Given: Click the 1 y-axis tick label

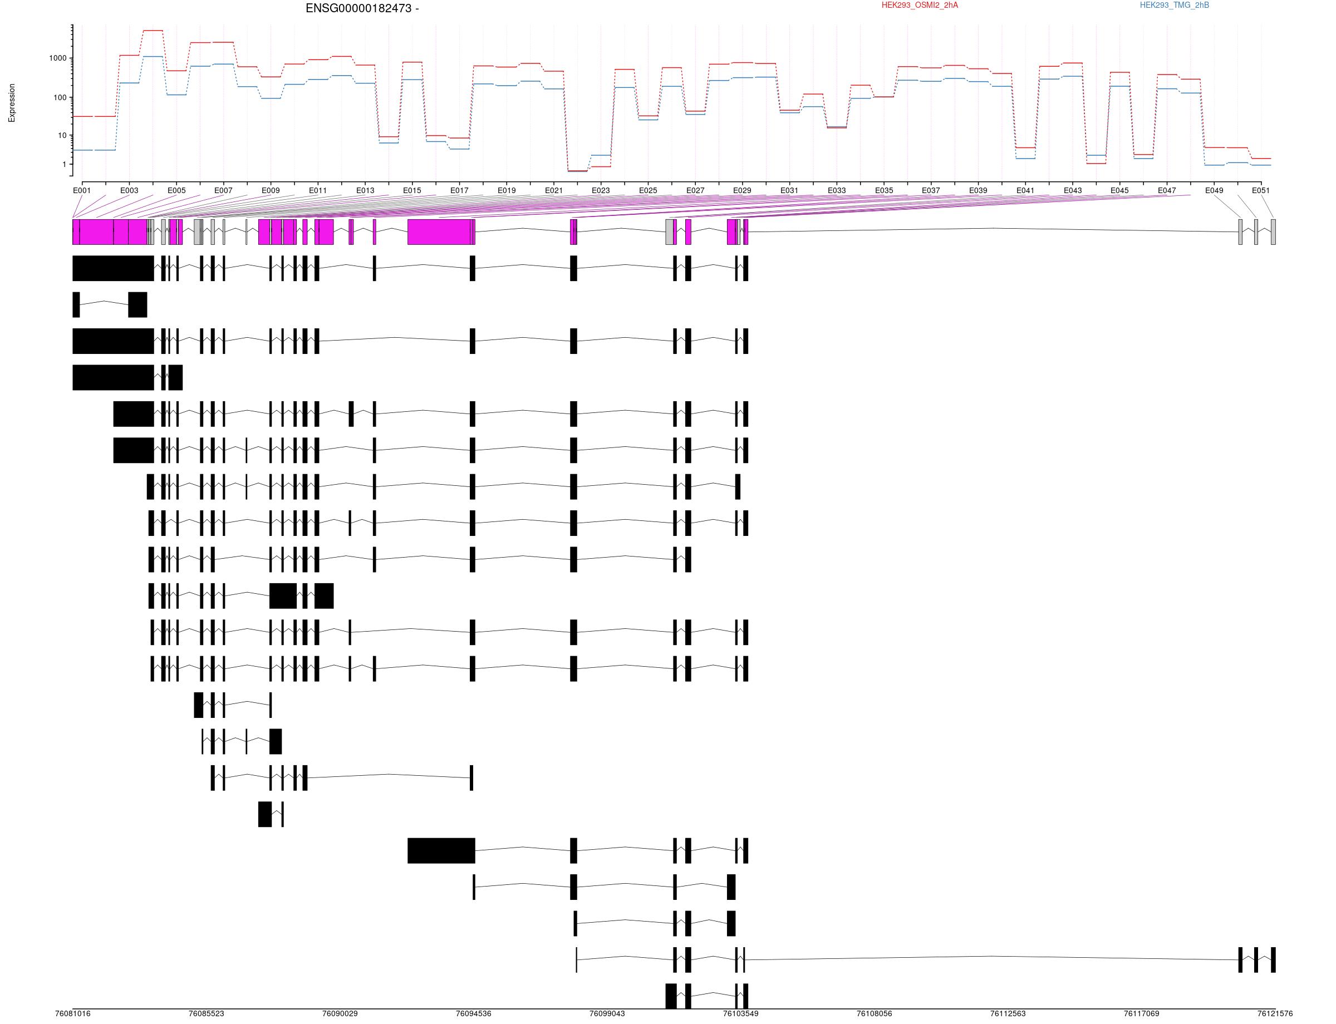Looking at the screenshot, I should [64, 165].
